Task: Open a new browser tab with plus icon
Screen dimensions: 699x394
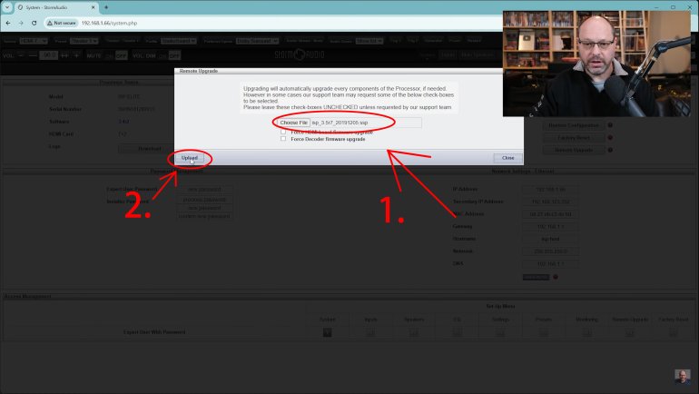Action: pos(106,7)
